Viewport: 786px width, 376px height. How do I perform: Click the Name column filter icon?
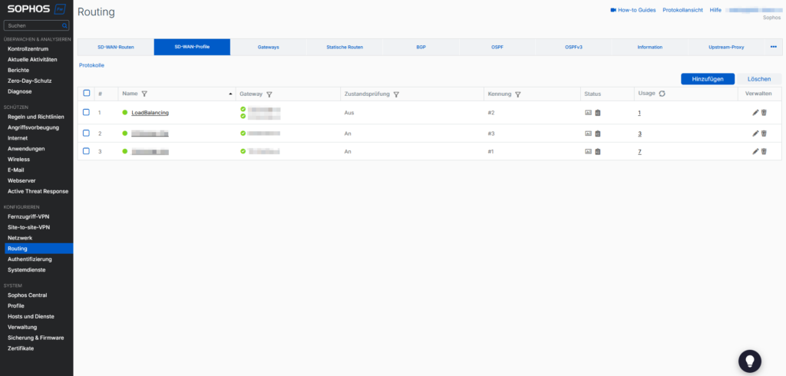(144, 94)
